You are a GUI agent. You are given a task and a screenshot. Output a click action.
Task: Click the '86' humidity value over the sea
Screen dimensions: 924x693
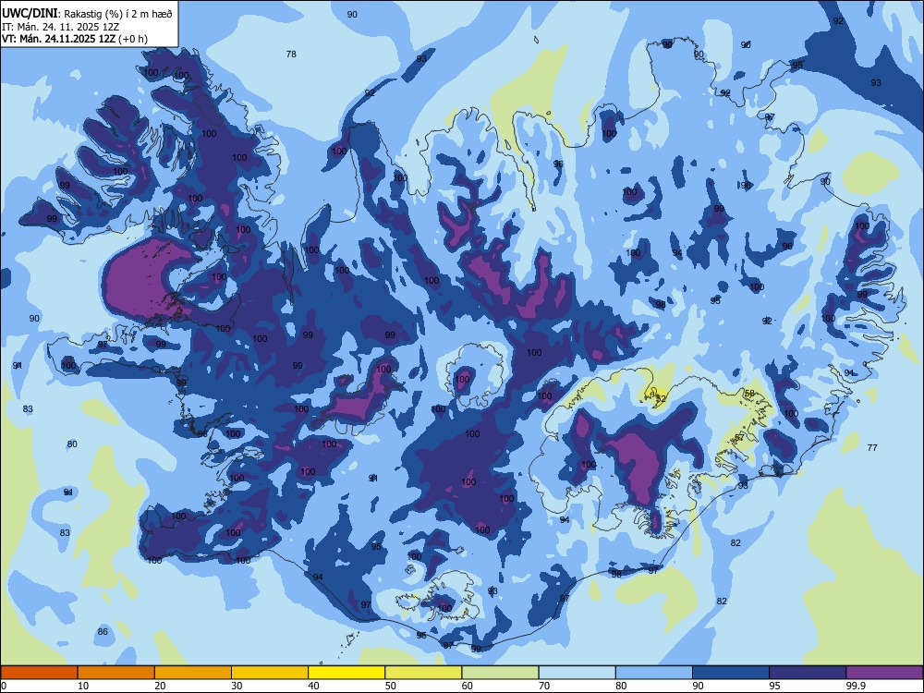103,632
